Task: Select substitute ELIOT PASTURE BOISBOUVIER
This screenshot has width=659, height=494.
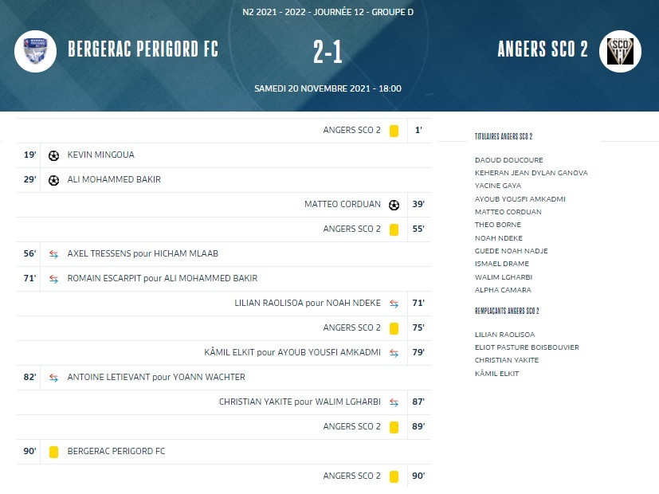Action: click(x=527, y=347)
